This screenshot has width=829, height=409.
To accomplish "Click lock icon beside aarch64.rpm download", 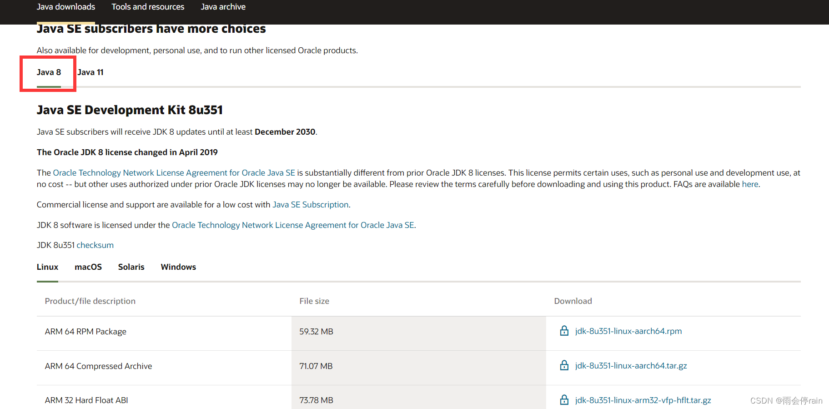I will (564, 331).
